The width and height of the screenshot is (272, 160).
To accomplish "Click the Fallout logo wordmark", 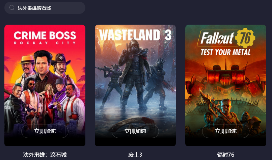I will [x=217, y=38].
